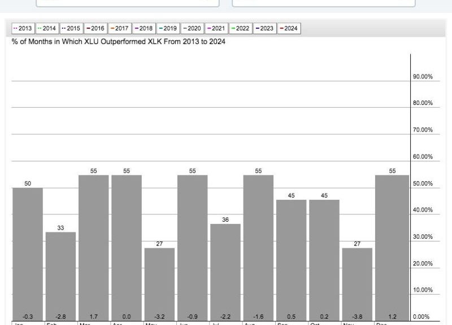Click the "-2.8" value at the bar base
The height and width of the screenshot is (325, 452).
pyautogui.click(x=60, y=317)
